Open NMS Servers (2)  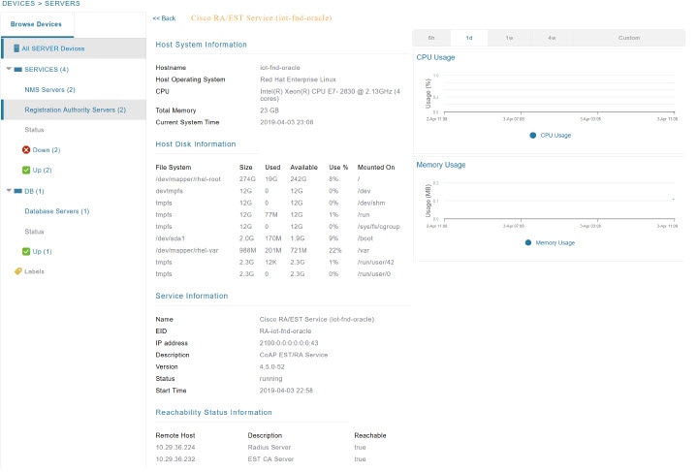pyautogui.click(x=49, y=90)
